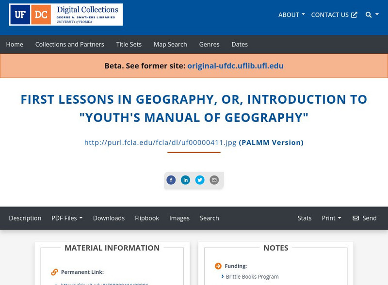Image resolution: width=388 pixels, height=285 pixels.
Task: Expand the PDF Files dropdown
Action: coord(67,218)
